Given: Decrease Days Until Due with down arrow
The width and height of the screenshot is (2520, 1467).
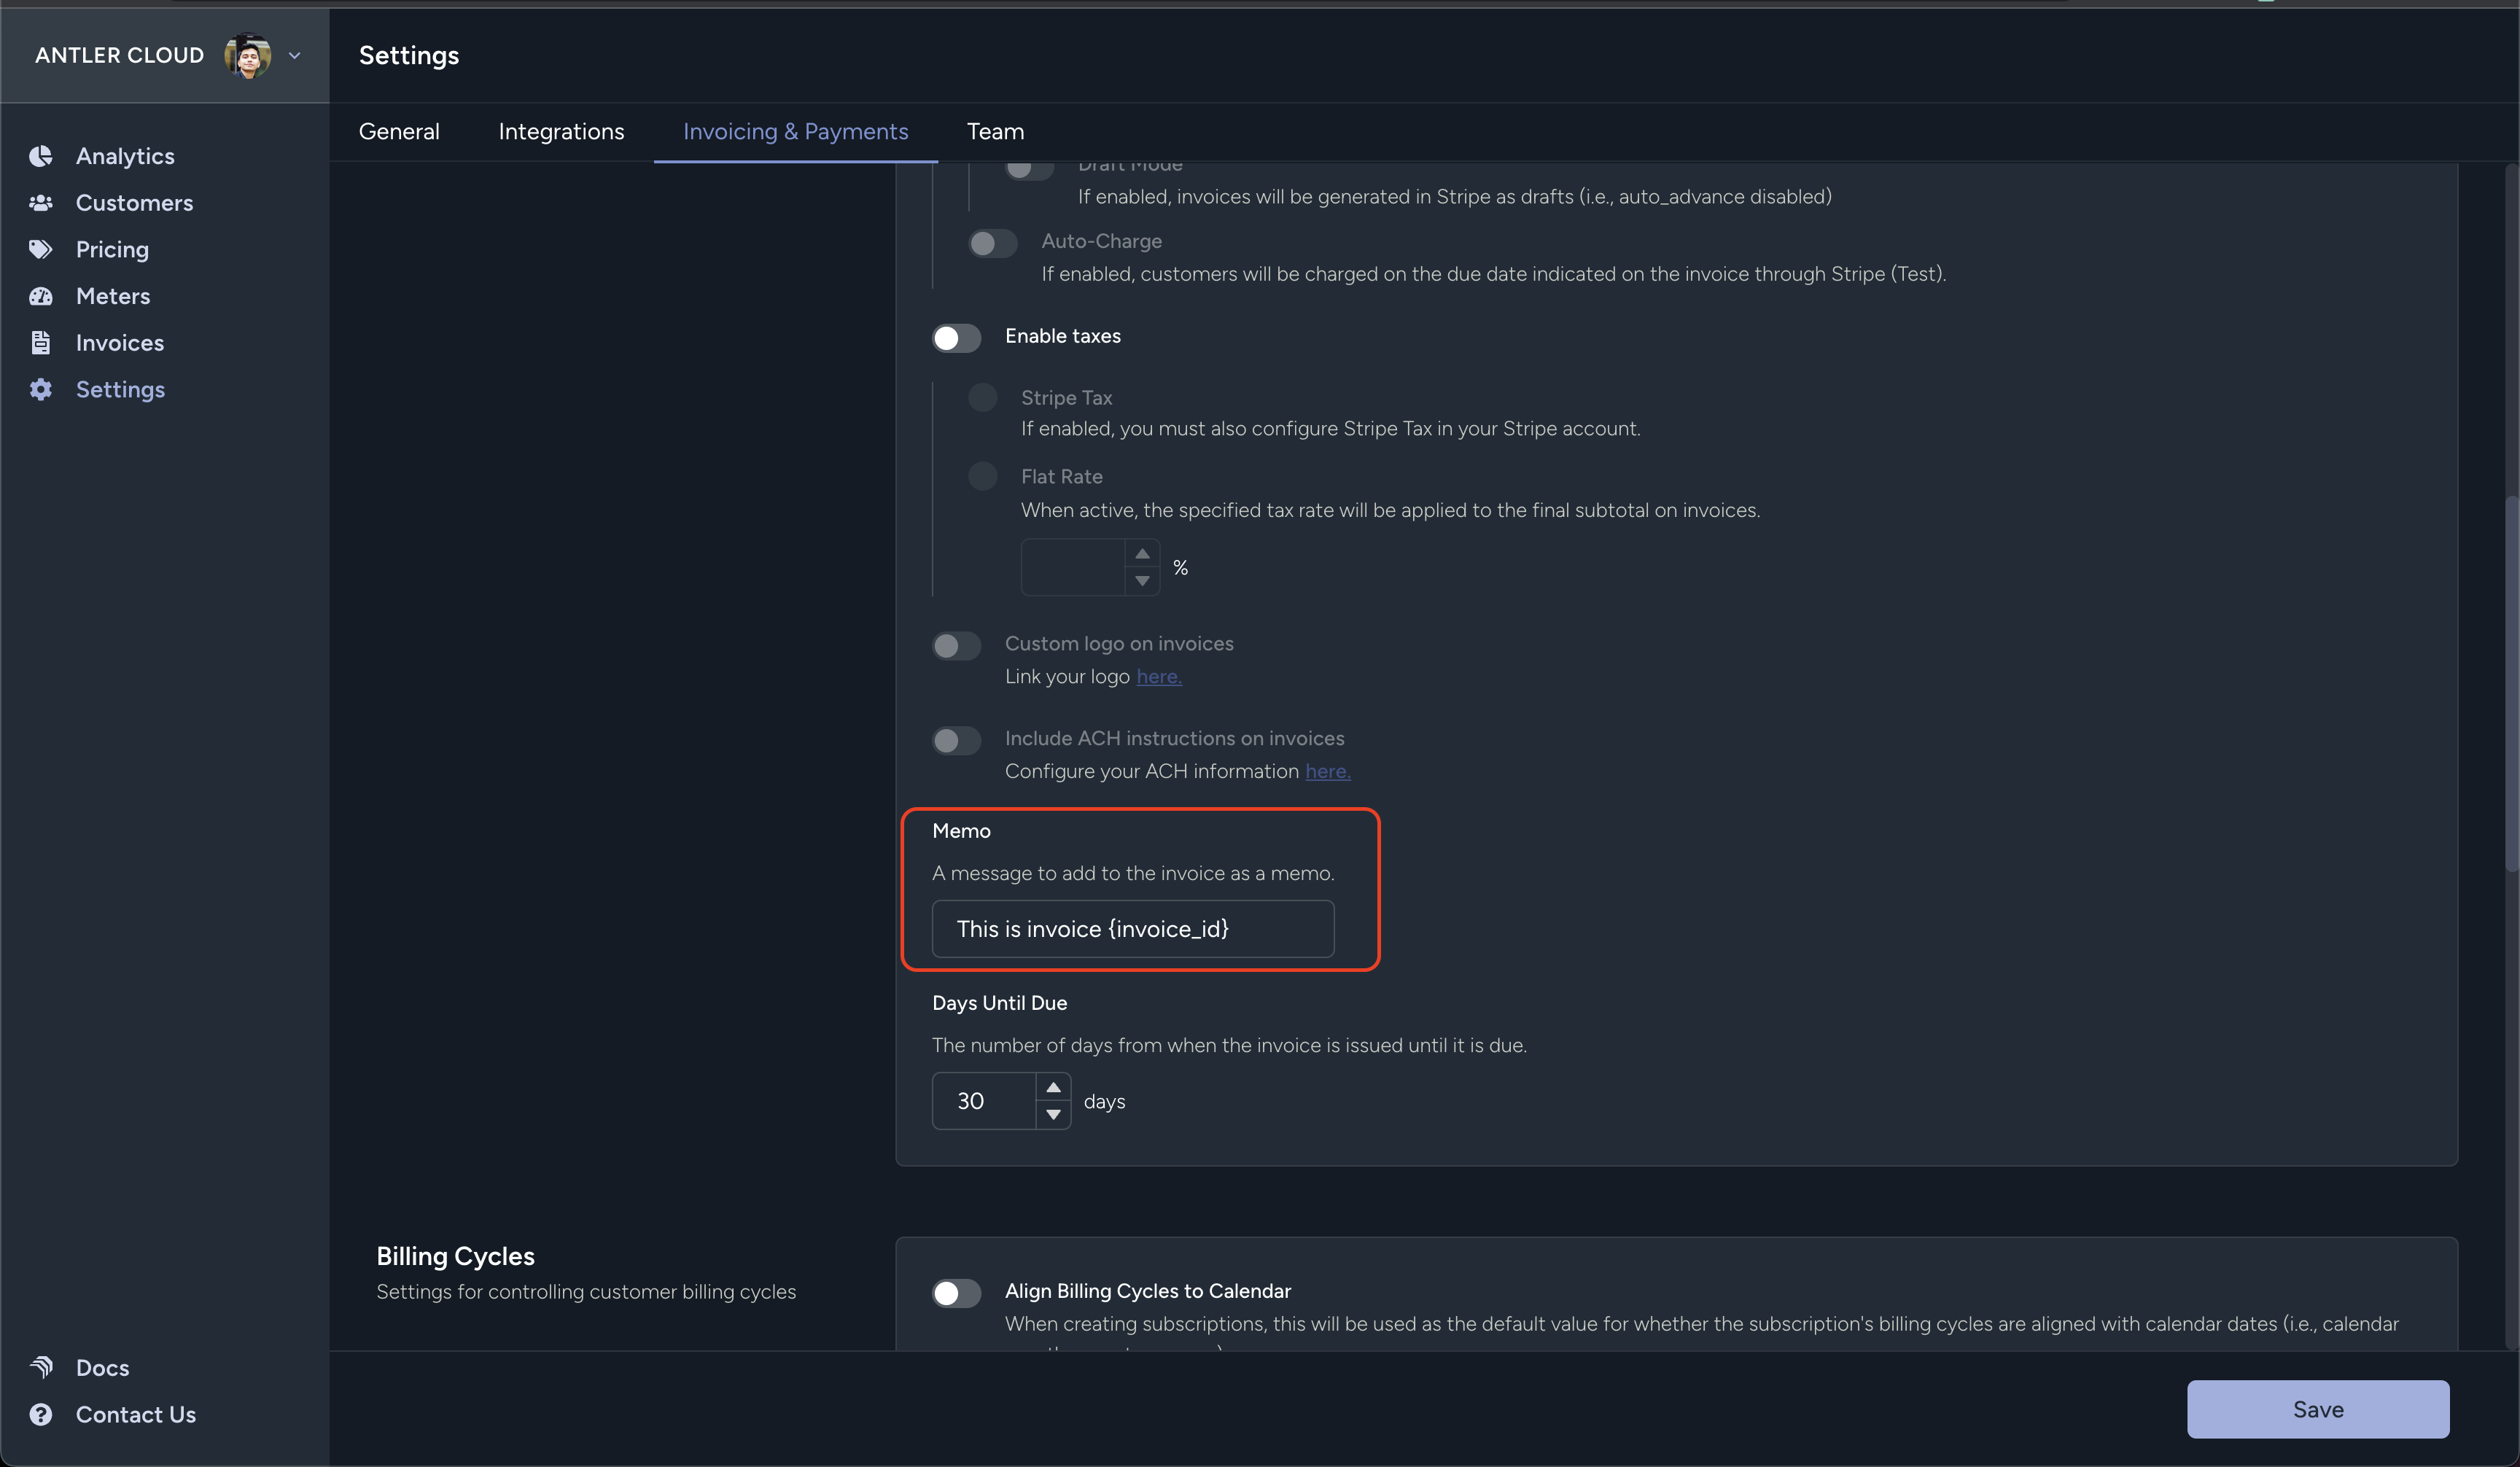Looking at the screenshot, I should (x=1053, y=1114).
